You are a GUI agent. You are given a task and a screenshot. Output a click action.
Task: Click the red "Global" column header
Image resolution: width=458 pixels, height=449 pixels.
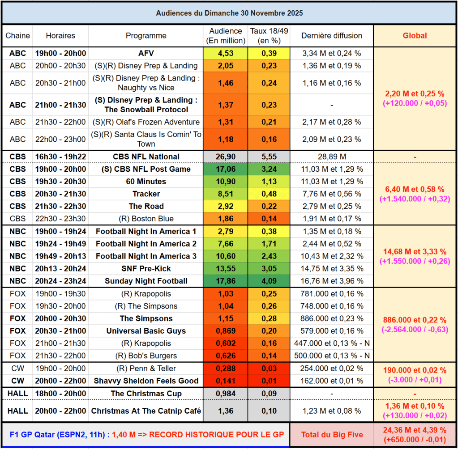pos(415,36)
